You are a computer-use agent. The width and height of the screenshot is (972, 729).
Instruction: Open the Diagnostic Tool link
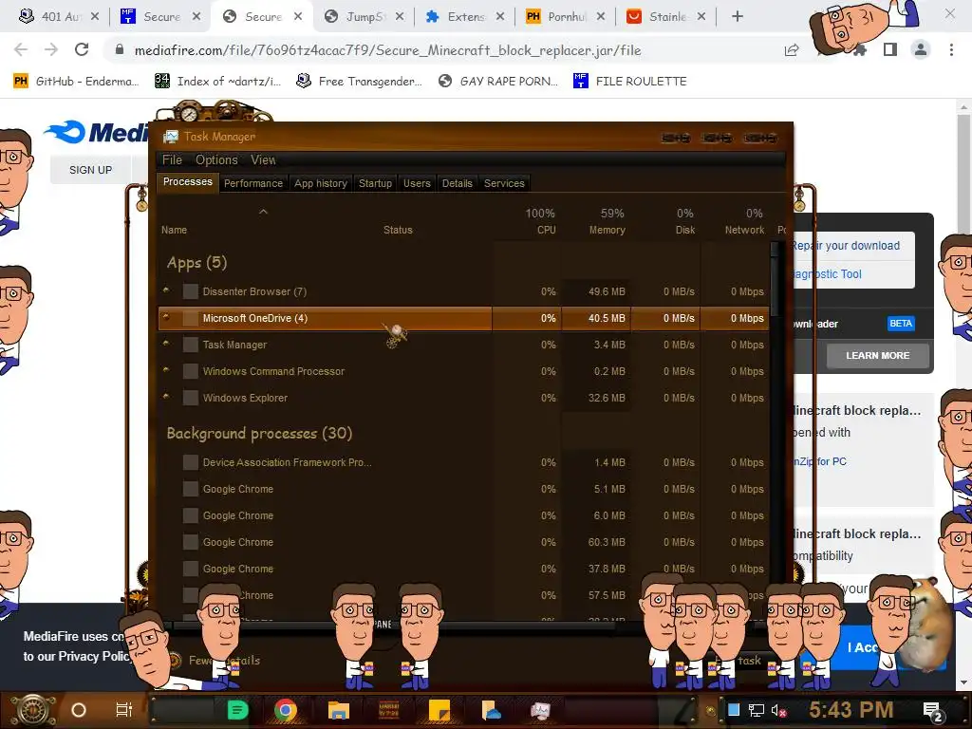point(828,274)
